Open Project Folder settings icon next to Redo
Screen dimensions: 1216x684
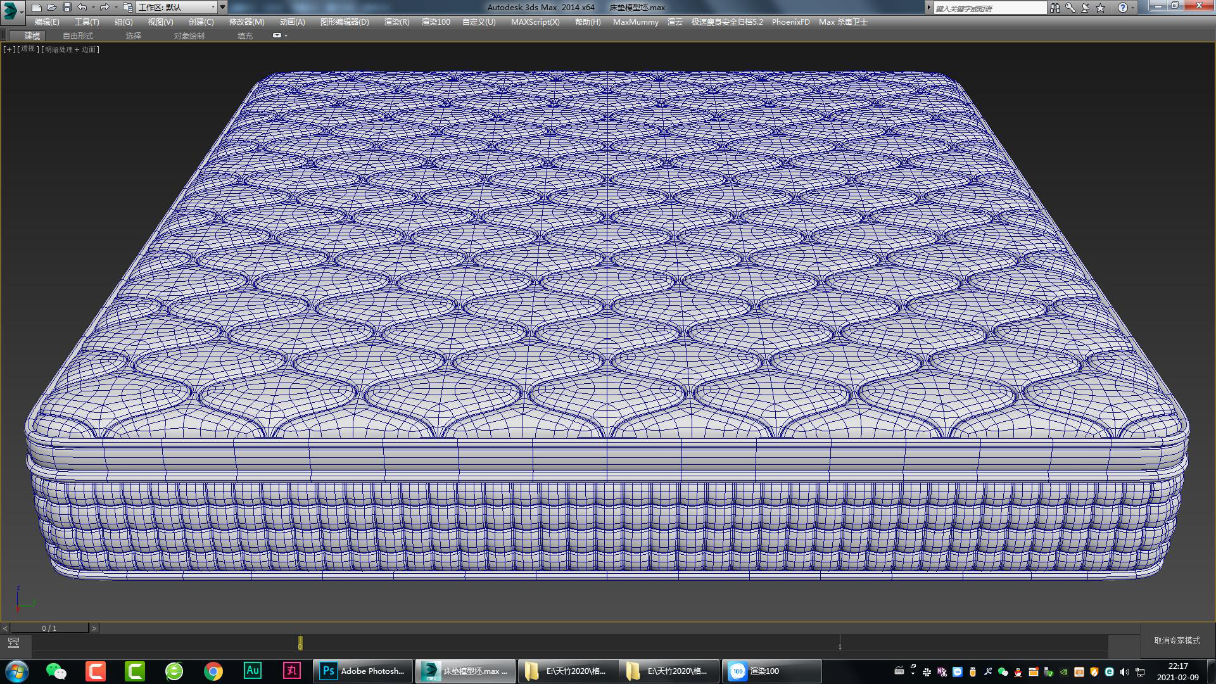pyautogui.click(x=127, y=8)
